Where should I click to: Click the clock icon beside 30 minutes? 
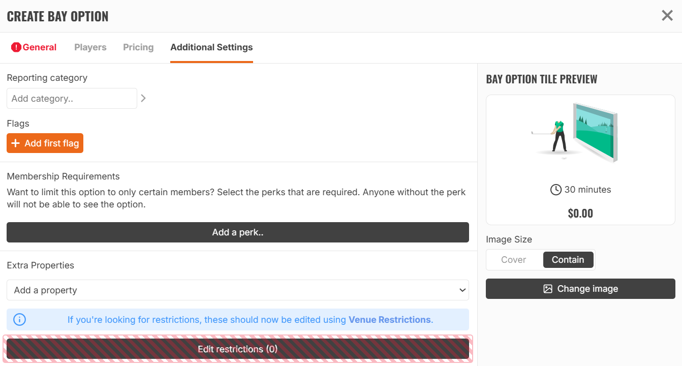pos(556,190)
